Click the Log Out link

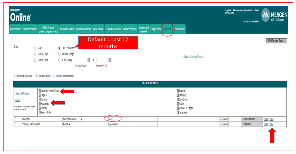point(228,10)
